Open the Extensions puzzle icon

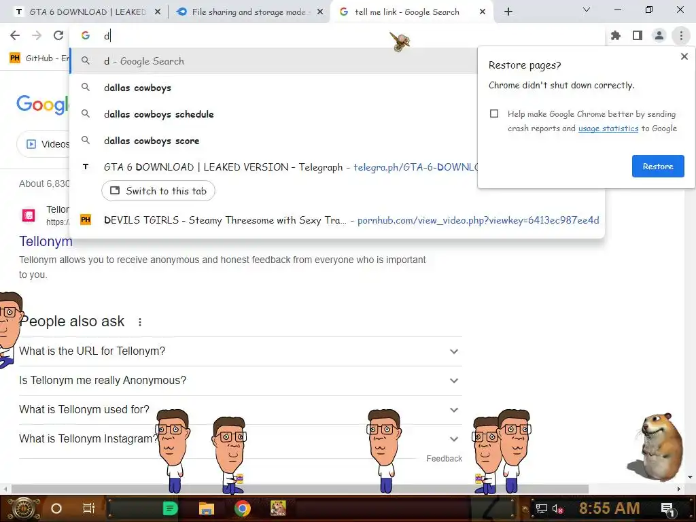[x=616, y=35]
